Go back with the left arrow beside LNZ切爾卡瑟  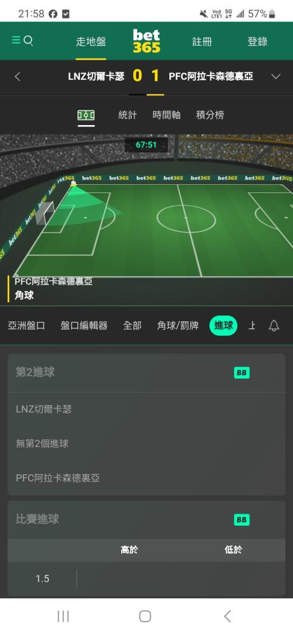17,77
